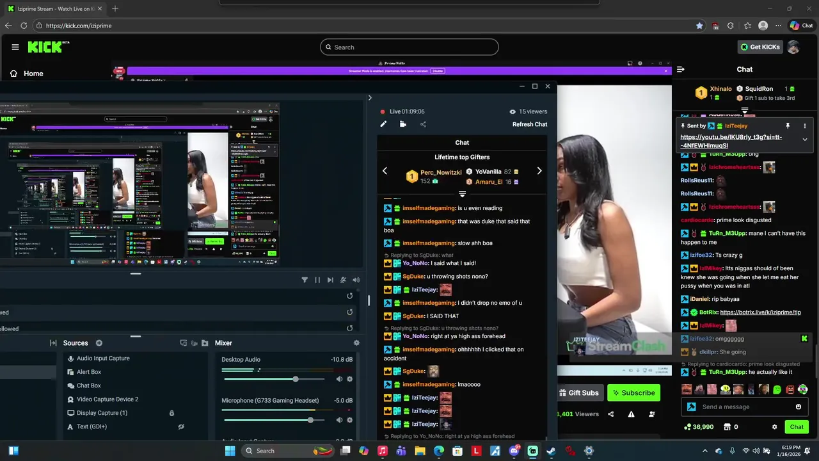Click the clip camera icon under Live timer
819x461 pixels.
click(x=403, y=124)
